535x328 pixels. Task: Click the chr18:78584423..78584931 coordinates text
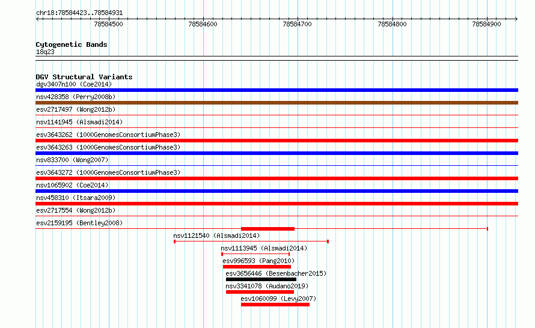[x=79, y=13]
